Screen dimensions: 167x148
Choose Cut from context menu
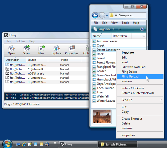[140, 107]
